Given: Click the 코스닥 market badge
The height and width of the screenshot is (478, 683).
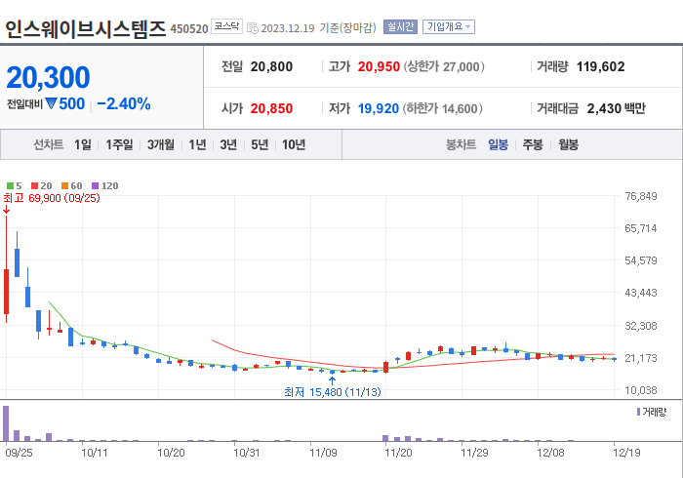Looking at the screenshot, I should click(x=226, y=26).
